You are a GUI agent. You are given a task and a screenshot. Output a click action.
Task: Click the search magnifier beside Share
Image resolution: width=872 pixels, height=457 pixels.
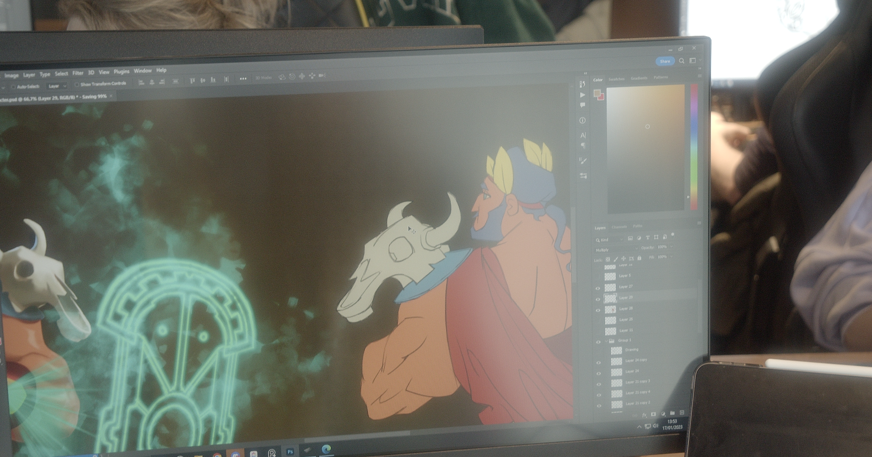point(682,60)
